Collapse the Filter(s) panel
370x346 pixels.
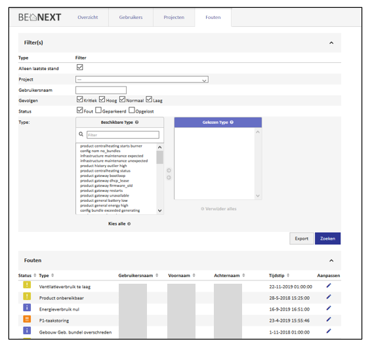331,43
